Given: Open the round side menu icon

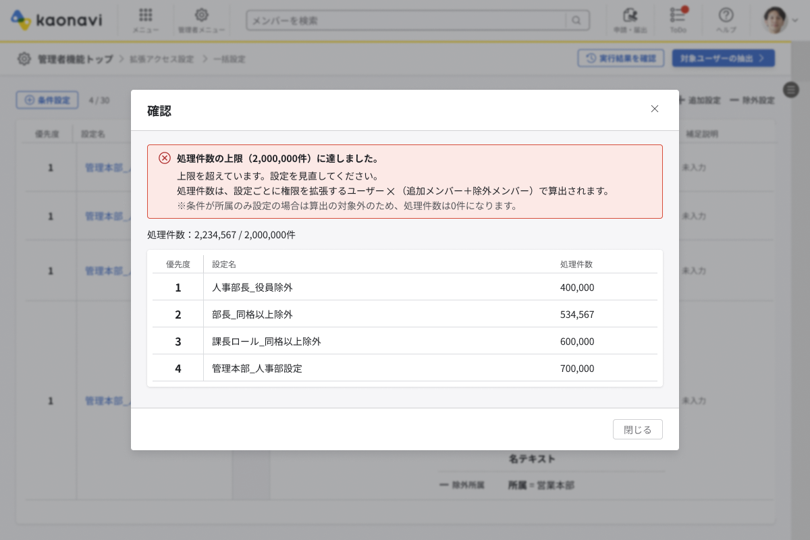Looking at the screenshot, I should point(791,89).
